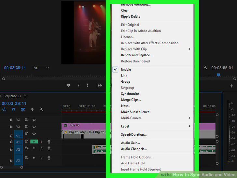Click the voice-over microphone on track A3
Viewport: 237px width, 178px height.
click(x=49, y=158)
